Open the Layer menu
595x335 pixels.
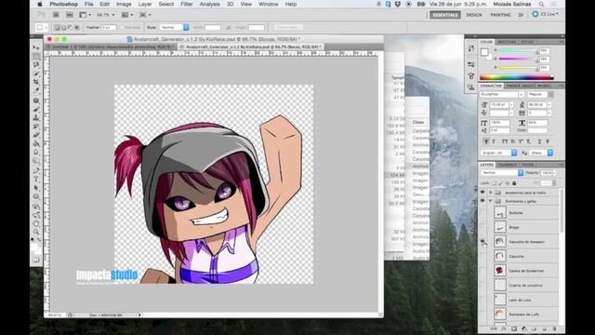coord(145,4)
